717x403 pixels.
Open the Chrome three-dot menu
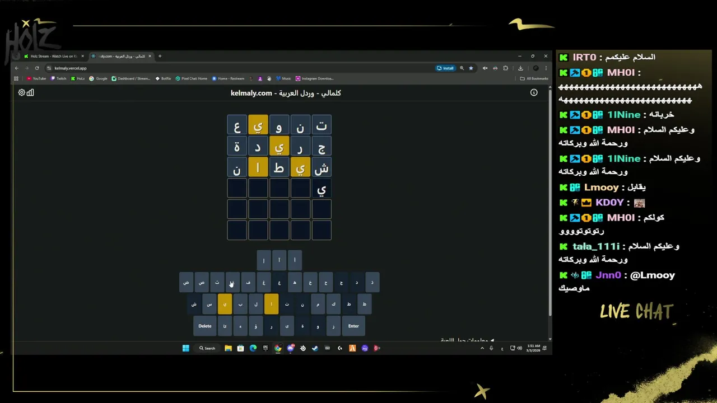point(546,68)
